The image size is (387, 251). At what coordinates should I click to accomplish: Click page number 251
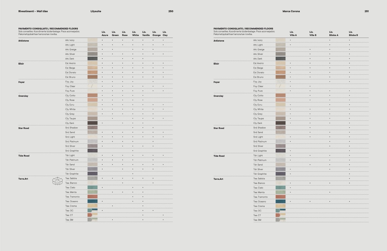[x=366, y=11]
